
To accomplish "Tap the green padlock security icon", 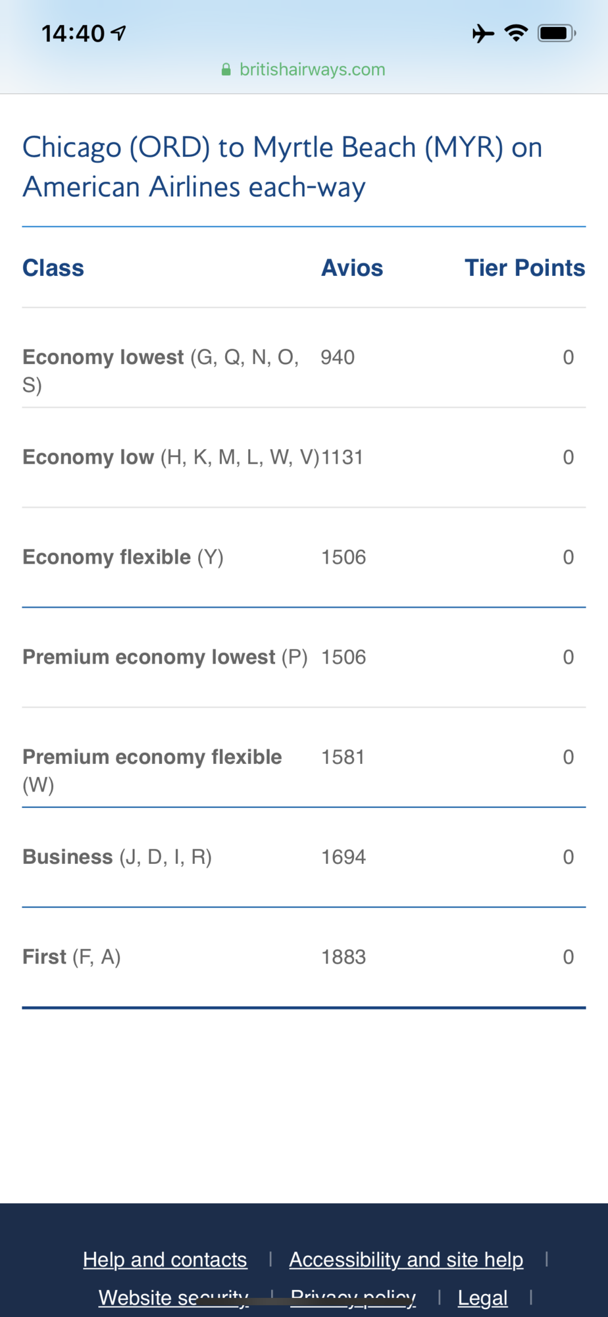I will pyautogui.click(x=226, y=70).
